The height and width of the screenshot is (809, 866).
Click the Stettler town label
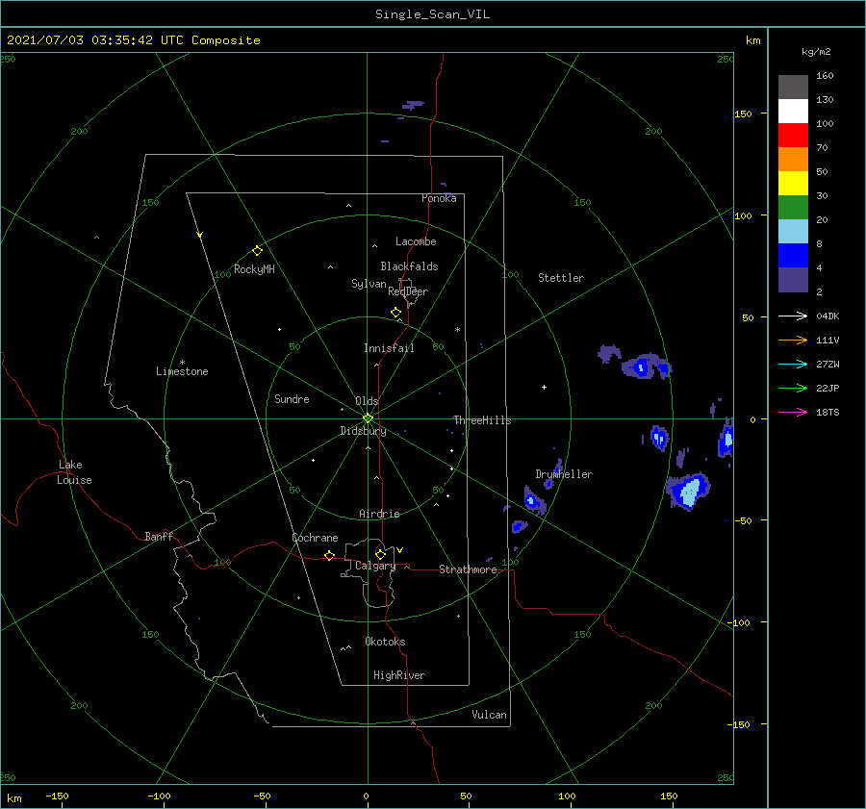[x=561, y=278]
